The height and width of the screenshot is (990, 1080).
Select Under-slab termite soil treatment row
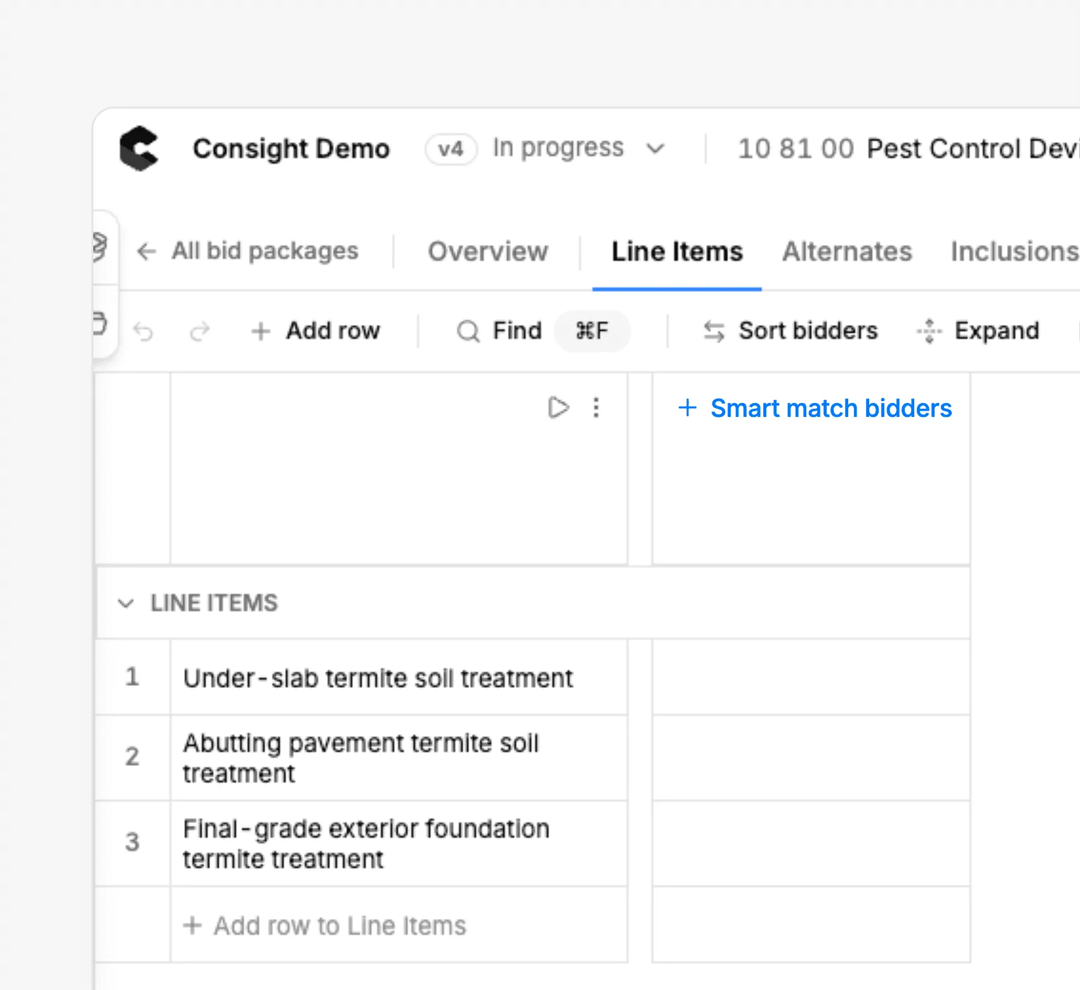(399, 677)
